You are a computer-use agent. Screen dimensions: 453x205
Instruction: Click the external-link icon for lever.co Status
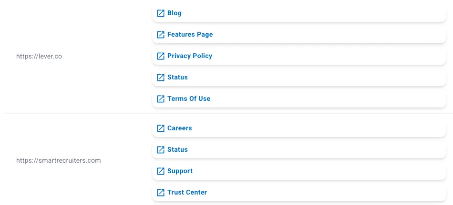(161, 78)
